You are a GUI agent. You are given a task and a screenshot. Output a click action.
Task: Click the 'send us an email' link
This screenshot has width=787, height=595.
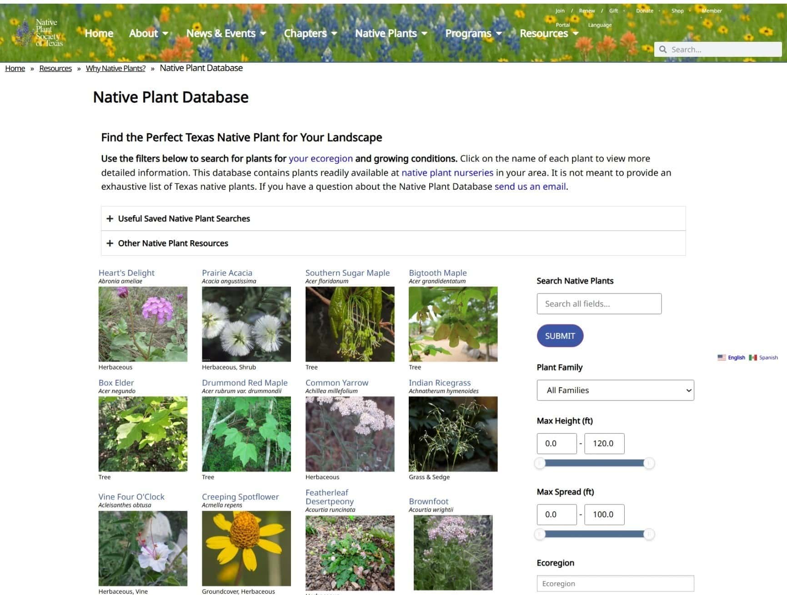coord(530,187)
